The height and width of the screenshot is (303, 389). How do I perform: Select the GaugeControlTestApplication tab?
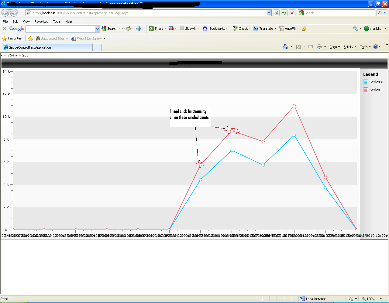pos(47,47)
